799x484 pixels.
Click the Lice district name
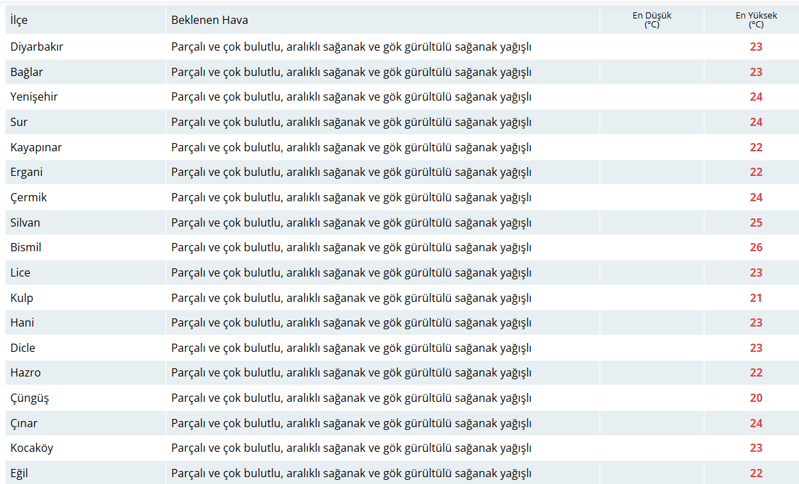pos(21,272)
